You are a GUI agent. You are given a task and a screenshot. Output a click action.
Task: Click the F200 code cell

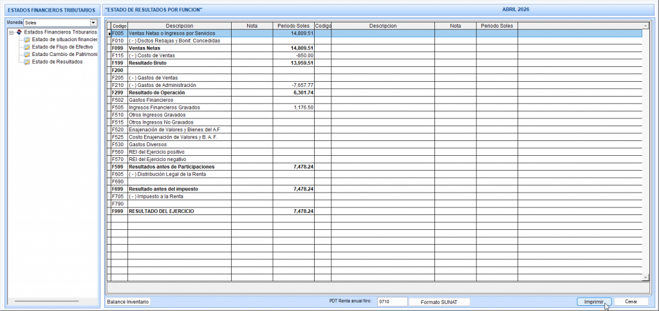119,70
